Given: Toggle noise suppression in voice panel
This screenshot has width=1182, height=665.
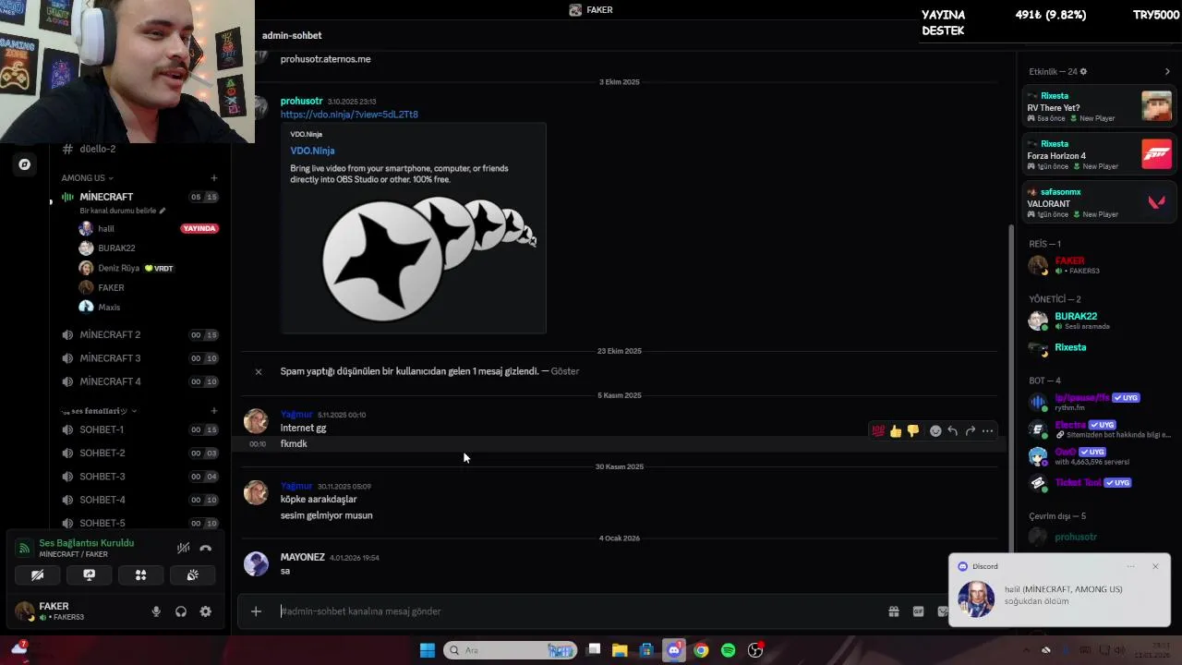Looking at the screenshot, I should (183, 548).
